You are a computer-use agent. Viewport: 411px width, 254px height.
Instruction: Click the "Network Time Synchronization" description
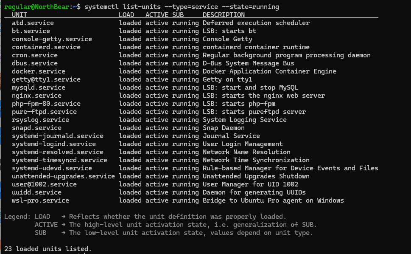(x=256, y=160)
